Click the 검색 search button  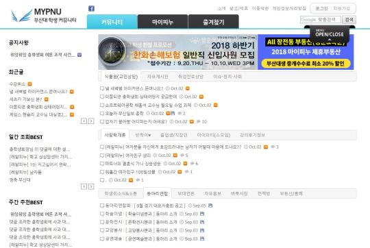click(349, 20)
